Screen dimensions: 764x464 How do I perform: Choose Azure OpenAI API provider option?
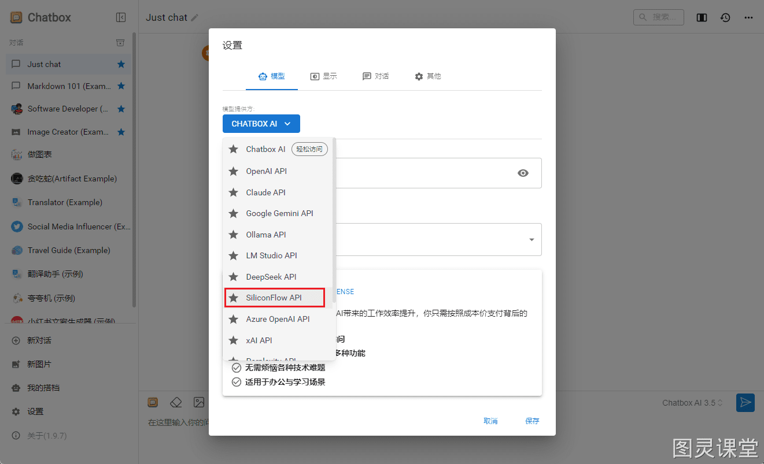click(x=279, y=319)
